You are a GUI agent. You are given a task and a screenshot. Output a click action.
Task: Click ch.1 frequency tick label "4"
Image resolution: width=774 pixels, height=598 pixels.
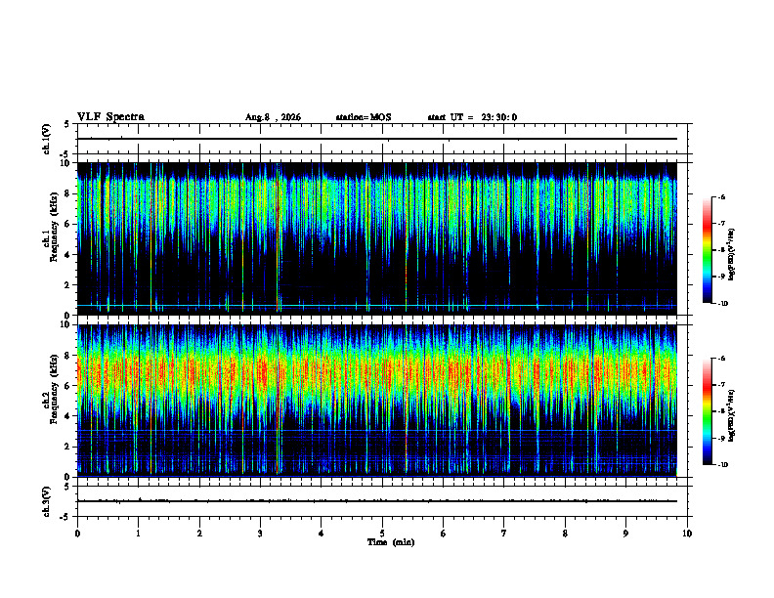(x=67, y=255)
